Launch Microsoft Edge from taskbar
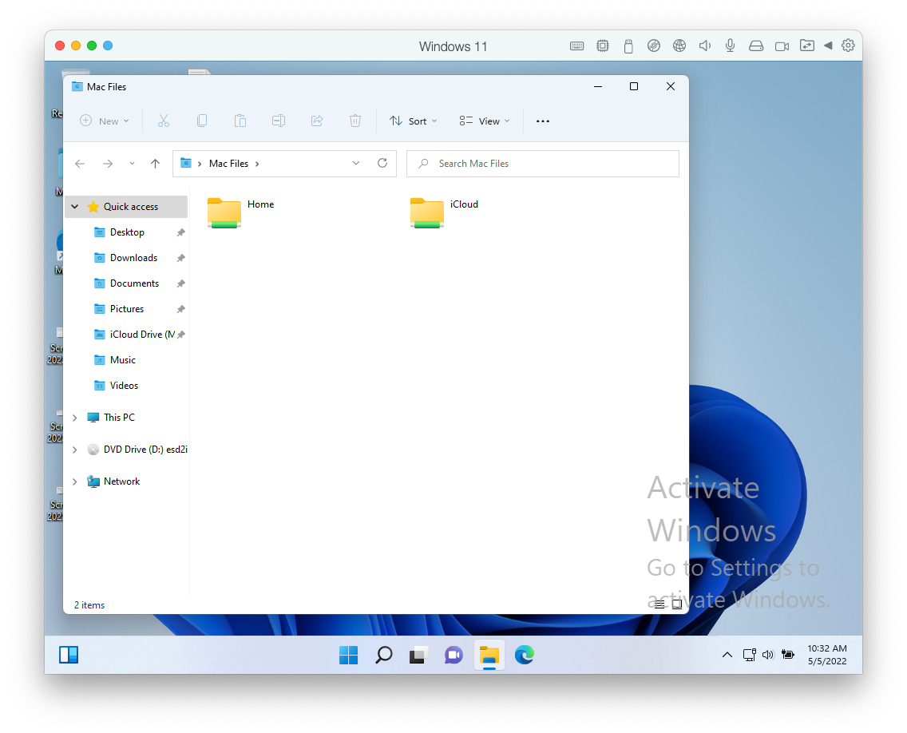 coord(524,655)
